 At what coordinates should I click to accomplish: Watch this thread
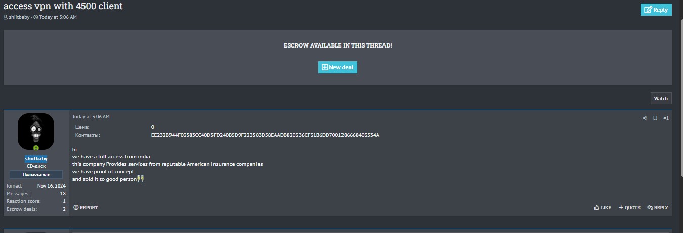pos(661,98)
